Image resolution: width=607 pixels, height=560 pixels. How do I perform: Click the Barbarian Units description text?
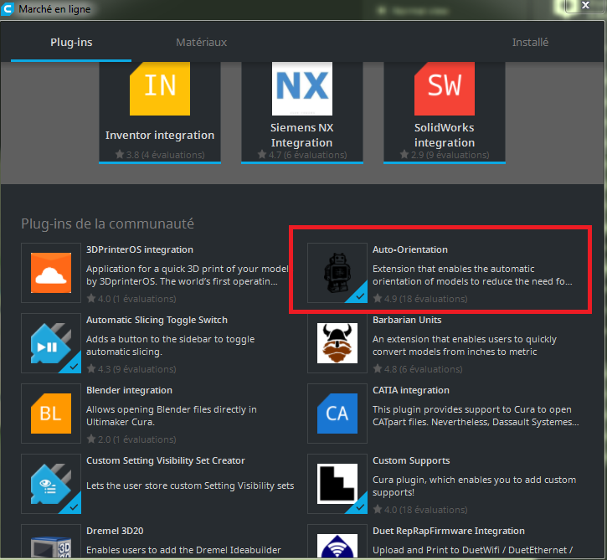[x=465, y=345]
